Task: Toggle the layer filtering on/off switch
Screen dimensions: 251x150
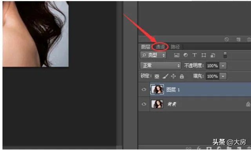Action: pos(225,55)
